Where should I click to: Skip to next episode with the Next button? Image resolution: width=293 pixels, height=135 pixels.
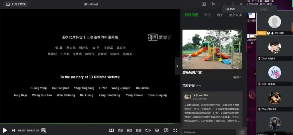pos(13,130)
